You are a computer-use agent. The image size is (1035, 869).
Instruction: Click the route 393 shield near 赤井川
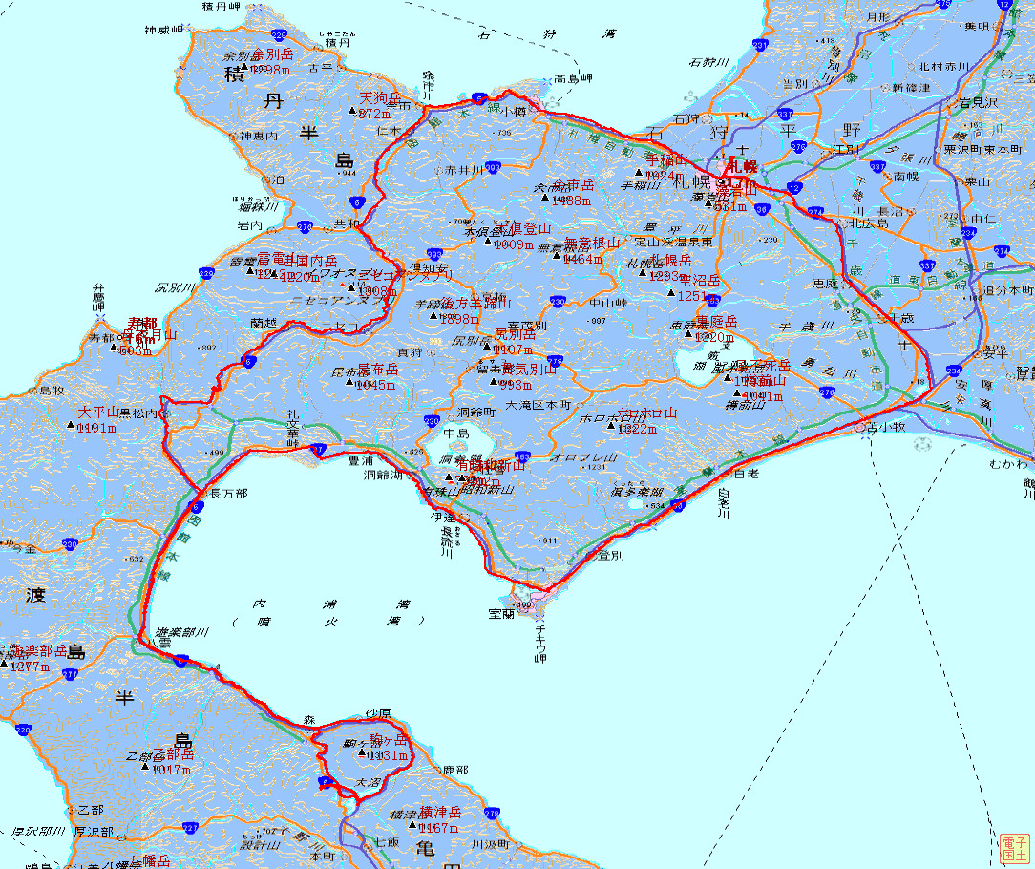493,167
